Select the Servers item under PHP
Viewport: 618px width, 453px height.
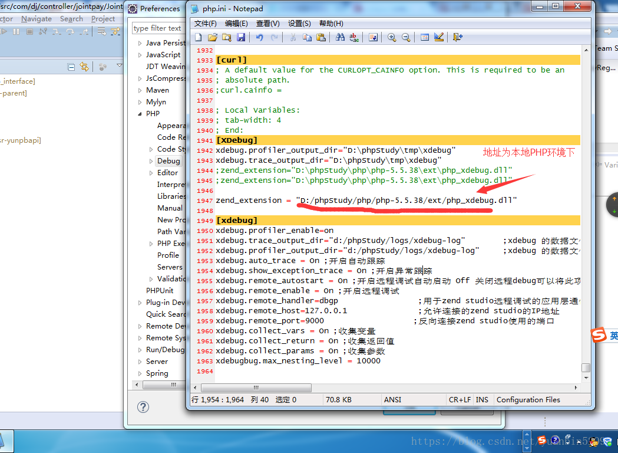(170, 267)
